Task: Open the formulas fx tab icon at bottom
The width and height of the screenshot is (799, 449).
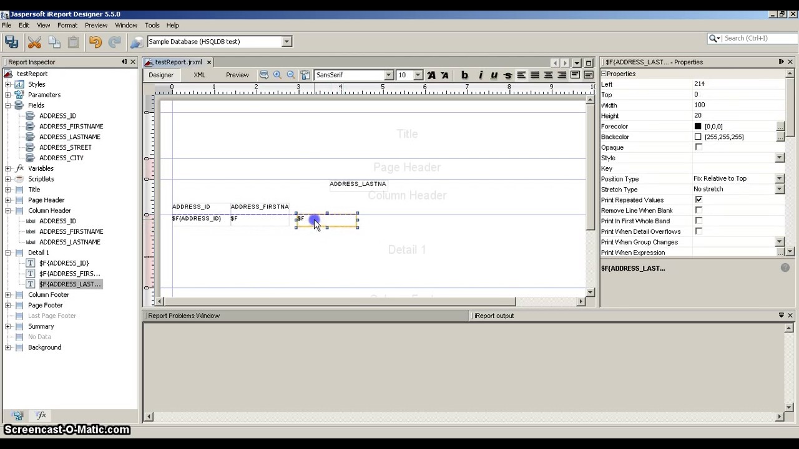Action: pyautogui.click(x=41, y=415)
